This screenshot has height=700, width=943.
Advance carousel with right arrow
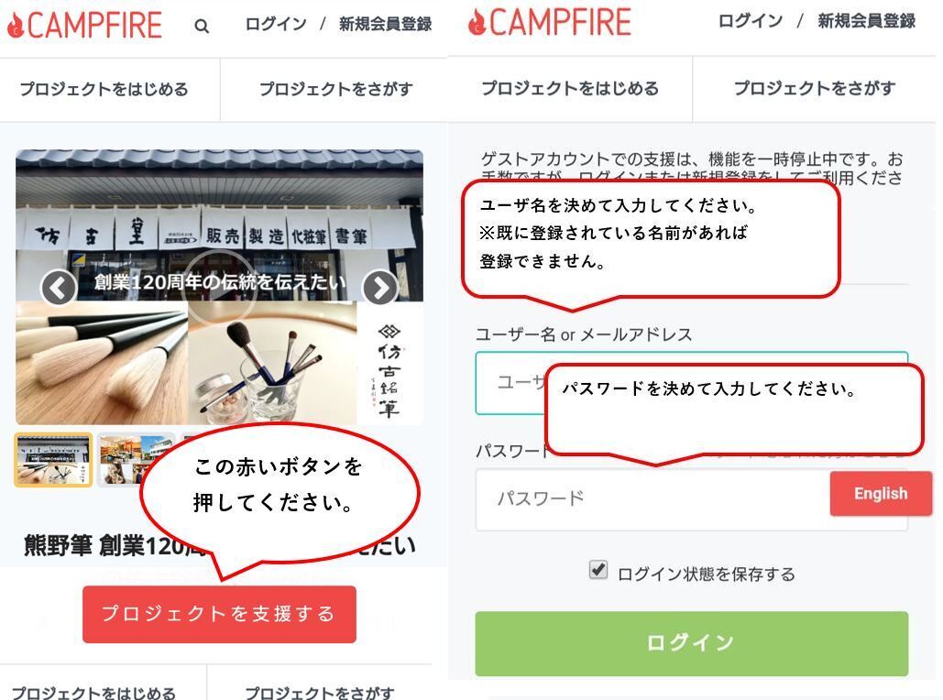pos(380,288)
